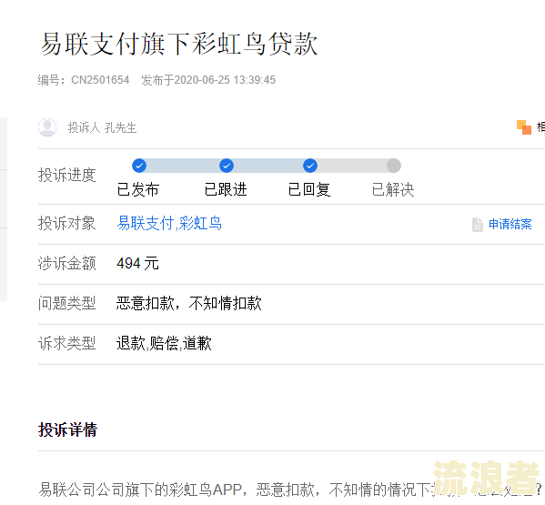Click the complaint detail text starting 易联公司
This screenshot has height=505, width=545.
[290, 490]
